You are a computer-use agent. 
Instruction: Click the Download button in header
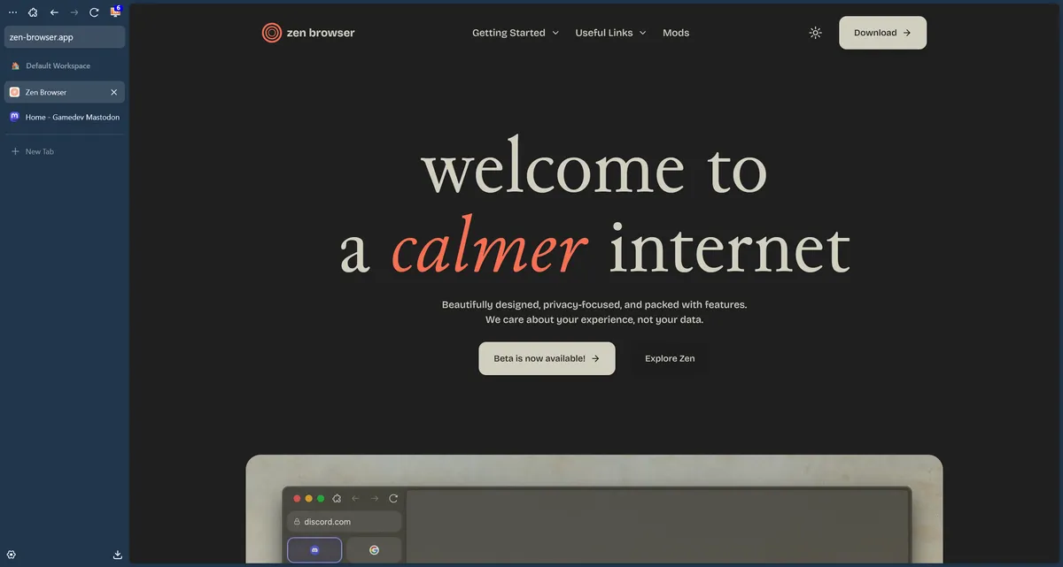[882, 33]
